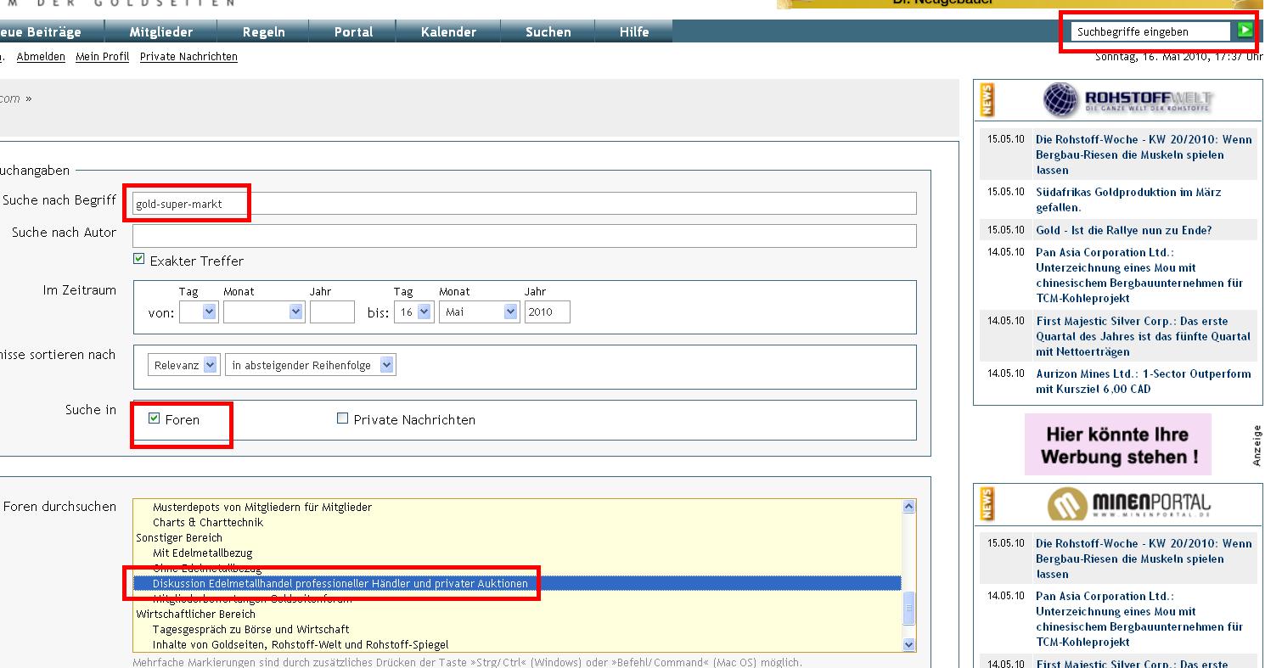Enable the Private Nachrichten checkbox
The width and height of the screenshot is (1265, 668).
[x=343, y=418]
